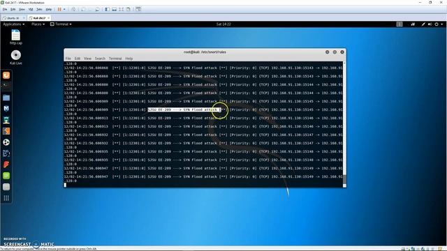This screenshot has height=251, width=447.
Task: Open the Applications menu in Kali top bar
Action: pyautogui.click(x=14, y=24)
